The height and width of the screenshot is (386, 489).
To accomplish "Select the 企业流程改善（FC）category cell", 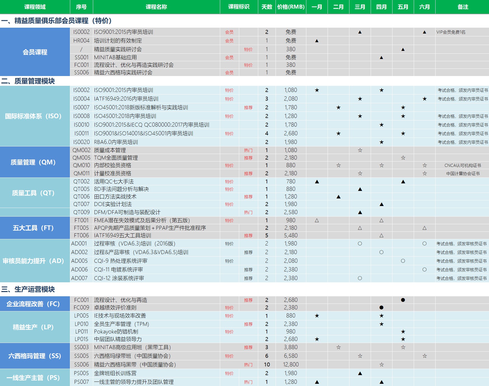I will 35,304.
